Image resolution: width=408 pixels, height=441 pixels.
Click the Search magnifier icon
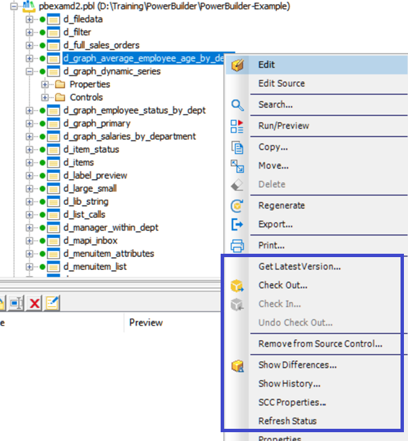pos(237,105)
